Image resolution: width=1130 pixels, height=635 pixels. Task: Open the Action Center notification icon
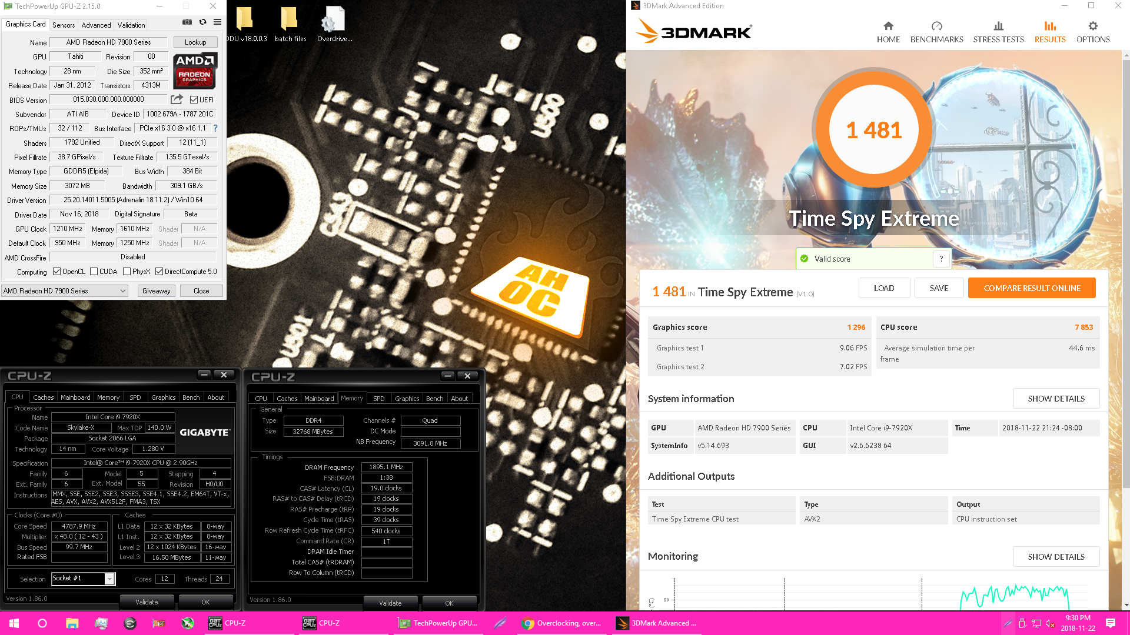[x=1111, y=623]
